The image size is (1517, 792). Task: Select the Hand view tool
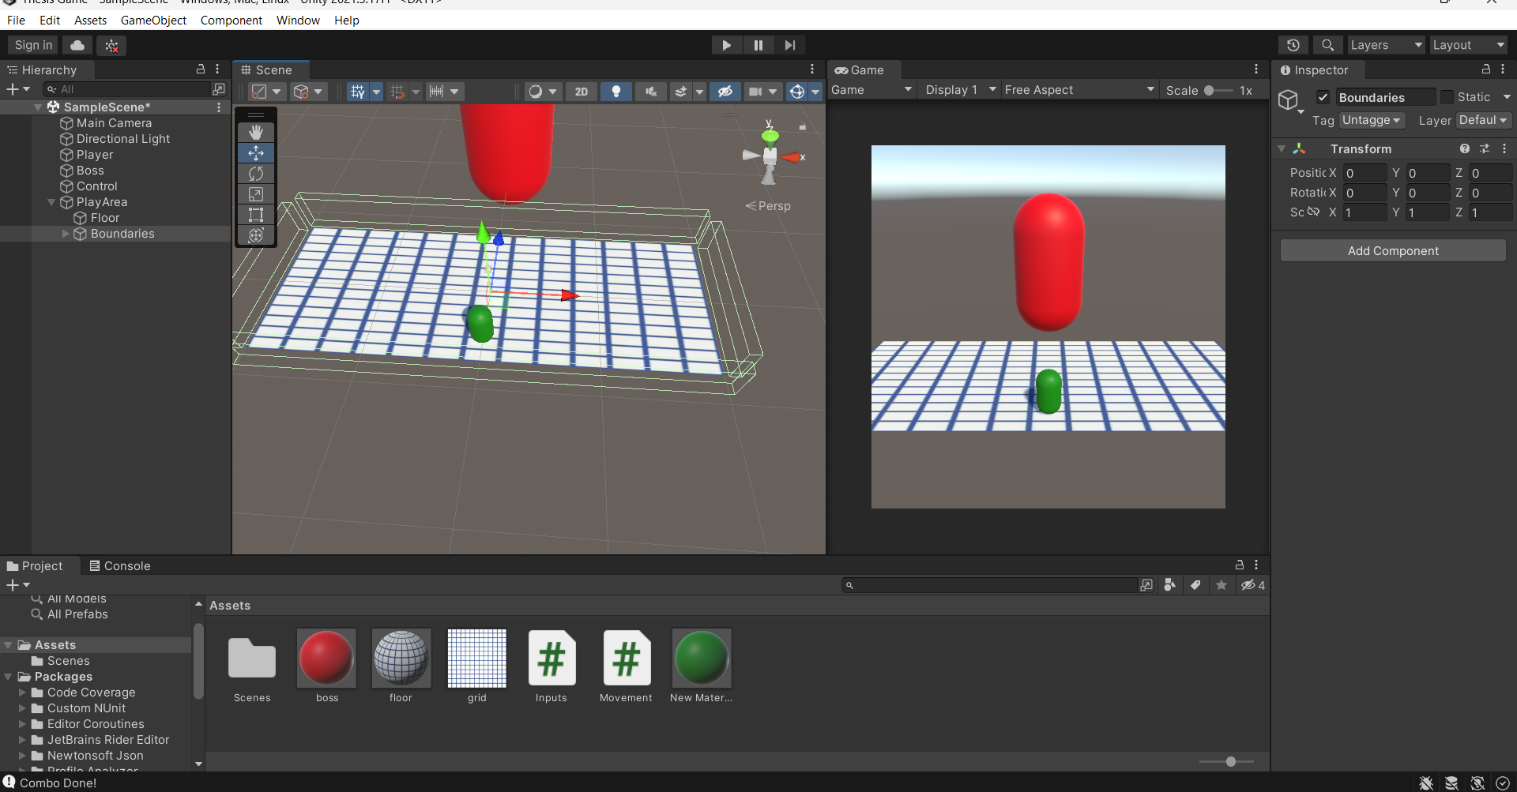[x=256, y=132]
